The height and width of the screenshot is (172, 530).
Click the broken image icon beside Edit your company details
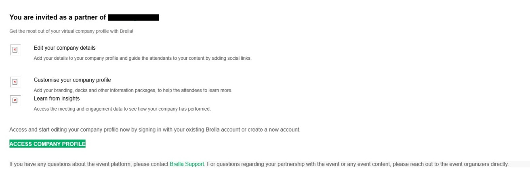point(15,50)
